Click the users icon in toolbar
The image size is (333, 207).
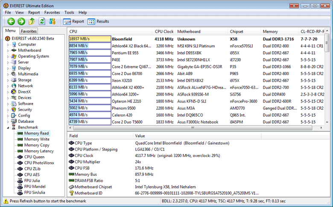click(52, 21)
